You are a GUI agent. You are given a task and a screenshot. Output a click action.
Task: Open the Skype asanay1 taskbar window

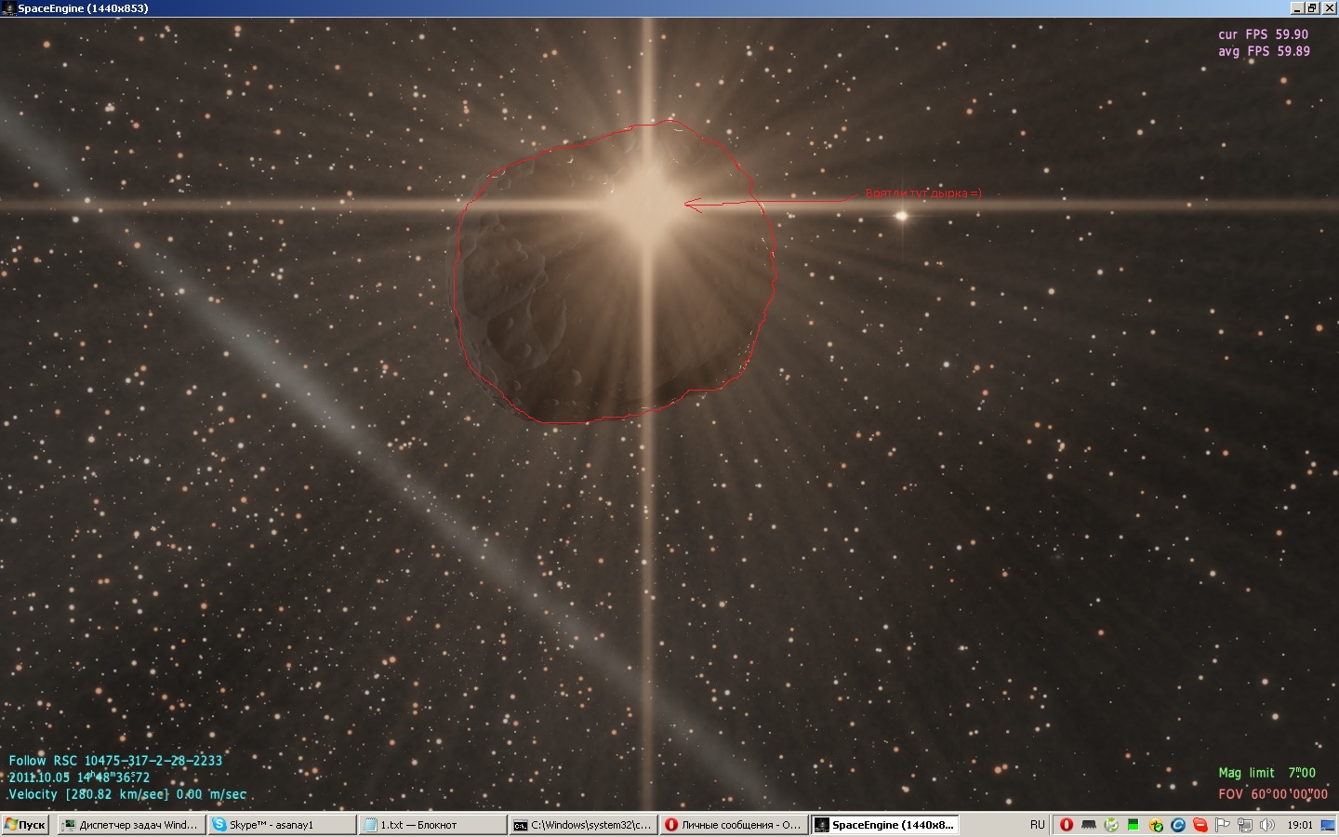[283, 825]
